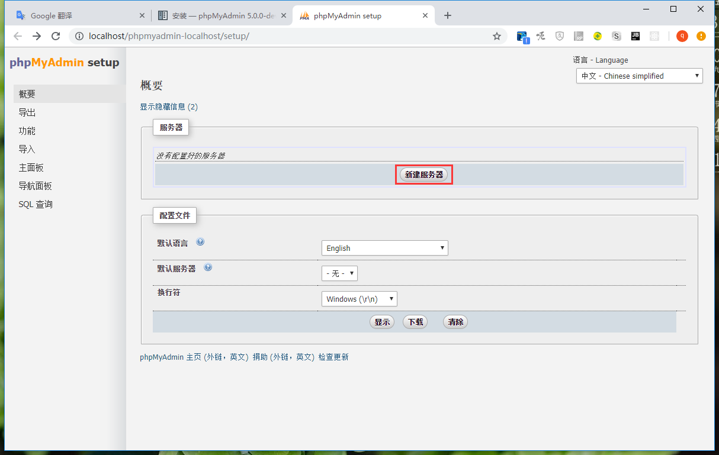The image size is (719, 455).
Task: Open a new browser tab
Action: (448, 15)
